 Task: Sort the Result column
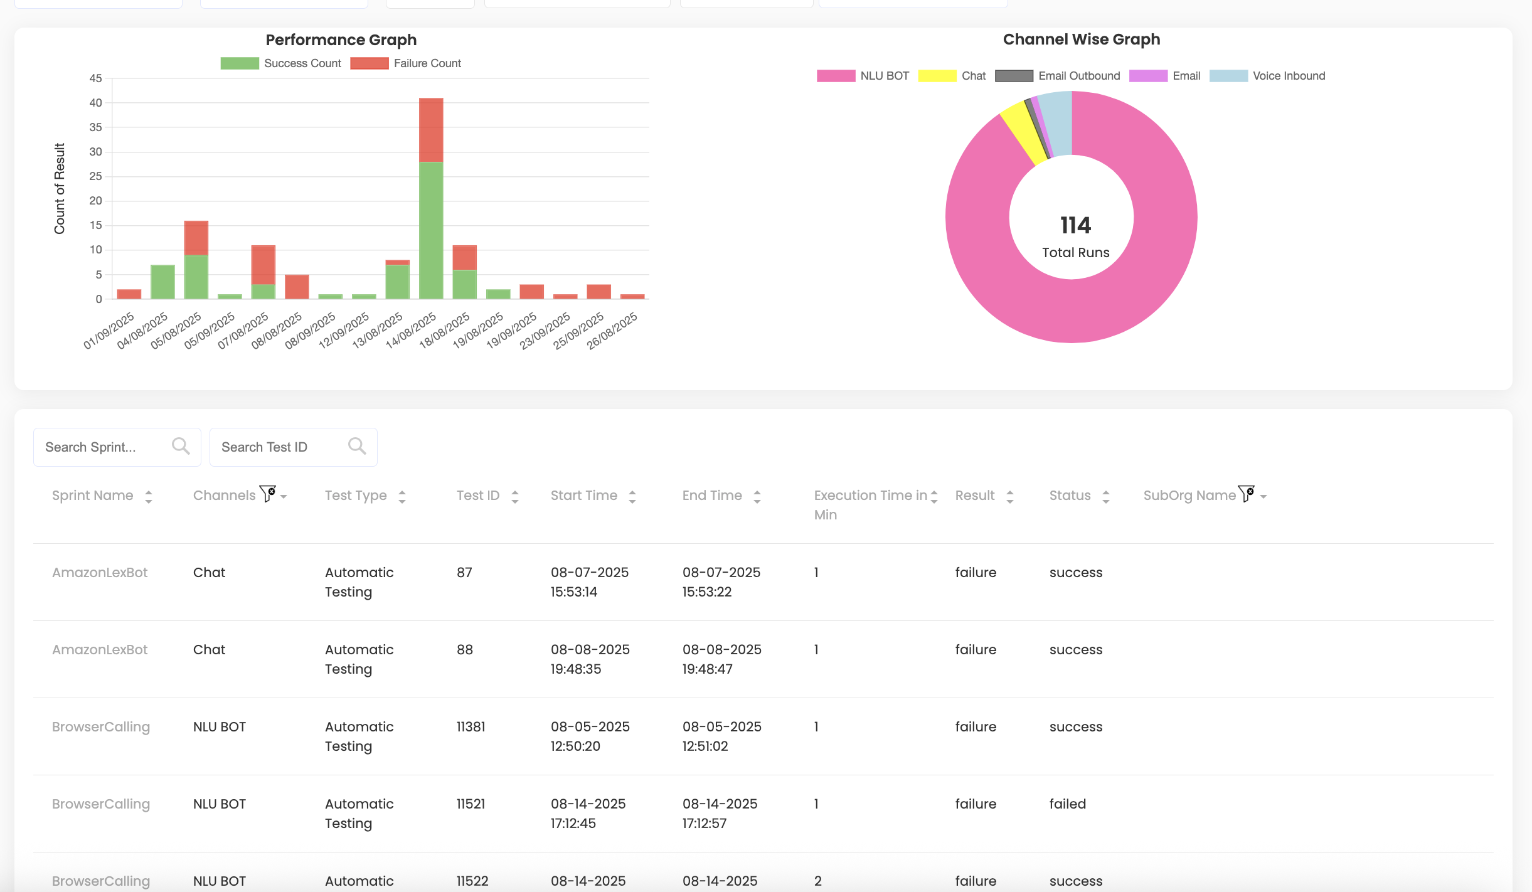tap(1010, 497)
